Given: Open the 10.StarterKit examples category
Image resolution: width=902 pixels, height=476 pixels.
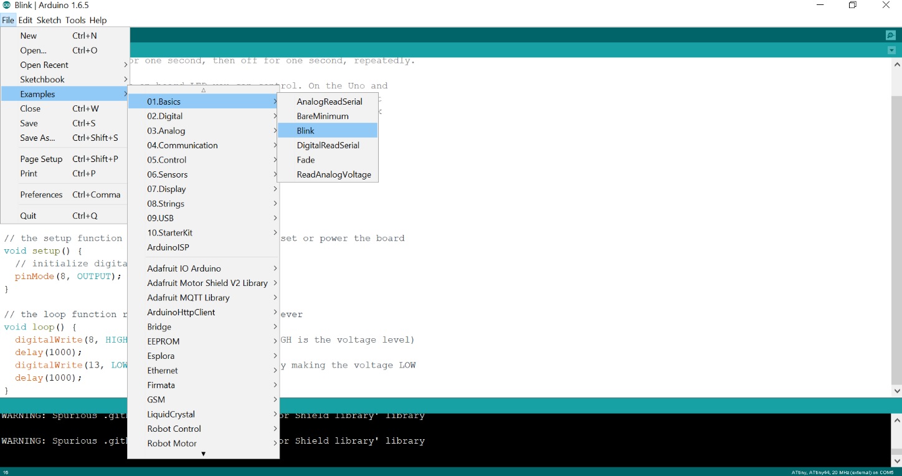Looking at the screenshot, I should click(203, 232).
